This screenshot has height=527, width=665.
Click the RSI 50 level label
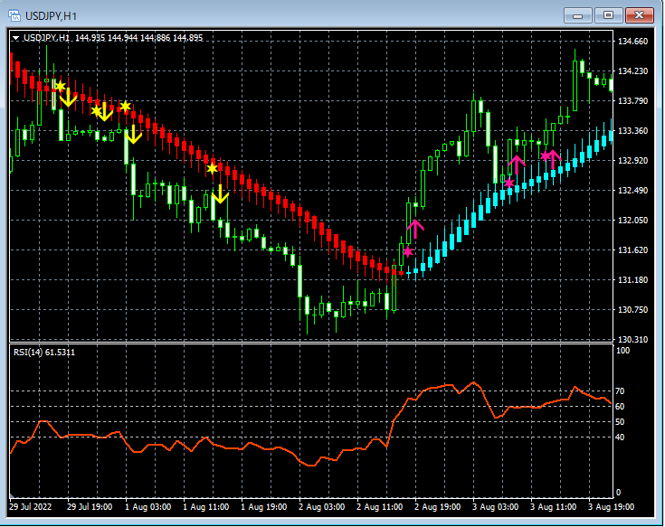(x=620, y=421)
